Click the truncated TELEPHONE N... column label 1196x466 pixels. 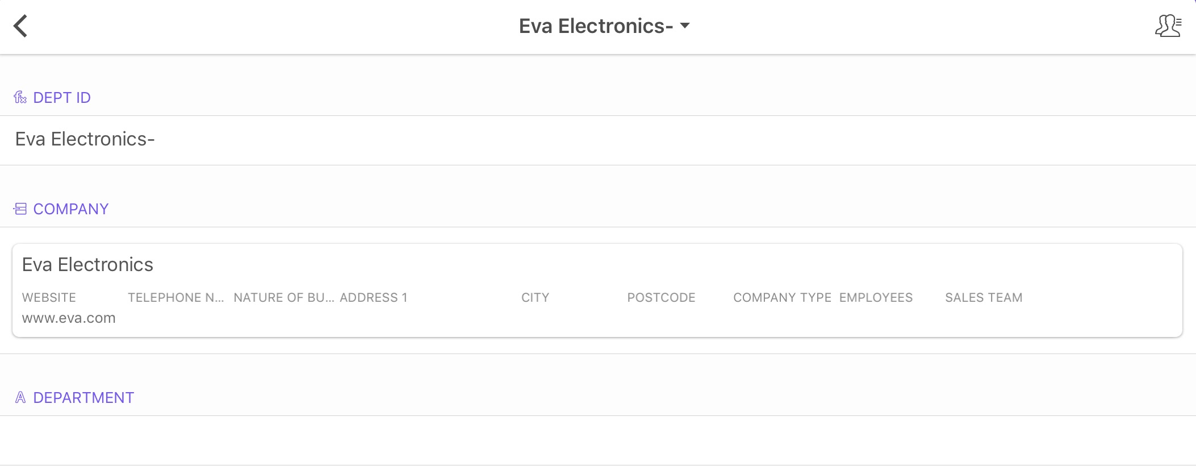[x=175, y=298]
